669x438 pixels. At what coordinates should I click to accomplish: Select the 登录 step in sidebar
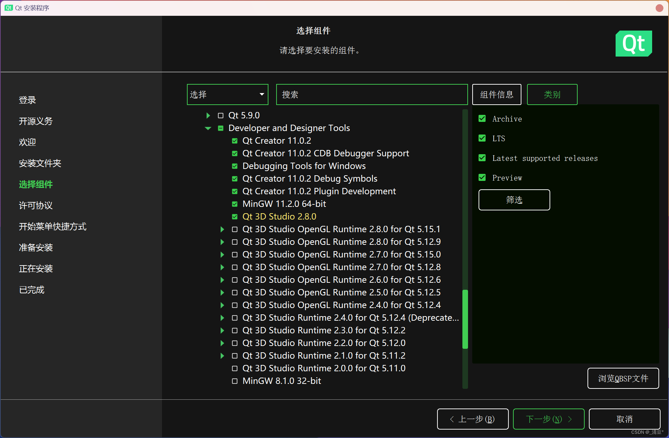coord(27,100)
